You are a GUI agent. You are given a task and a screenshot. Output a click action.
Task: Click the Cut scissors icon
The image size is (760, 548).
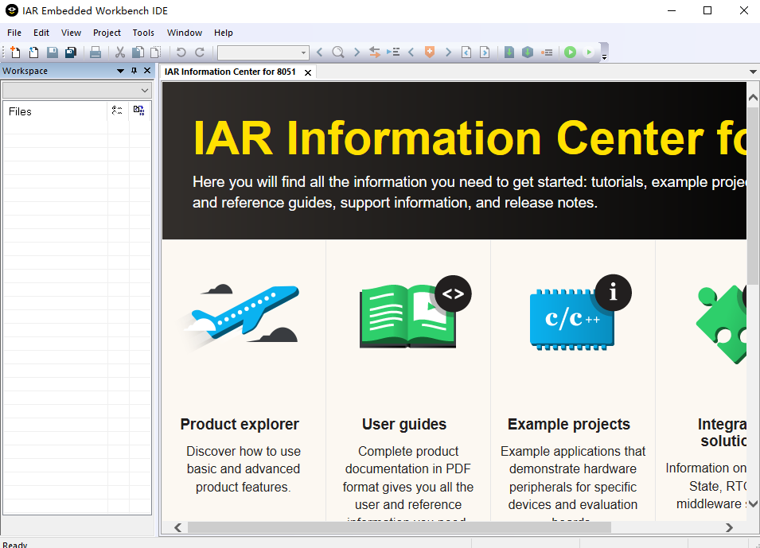[x=120, y=52]
